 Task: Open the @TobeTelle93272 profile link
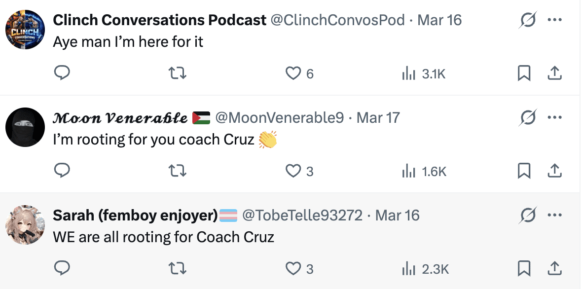tap(302, 215)
